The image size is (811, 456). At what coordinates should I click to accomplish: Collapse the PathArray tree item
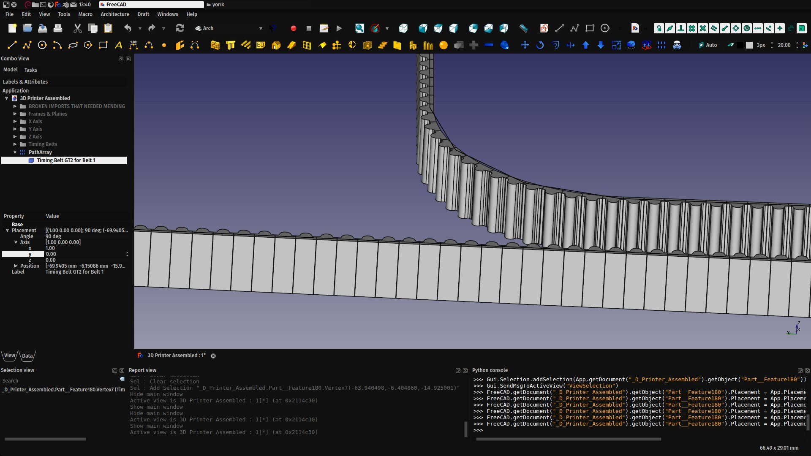15,152
